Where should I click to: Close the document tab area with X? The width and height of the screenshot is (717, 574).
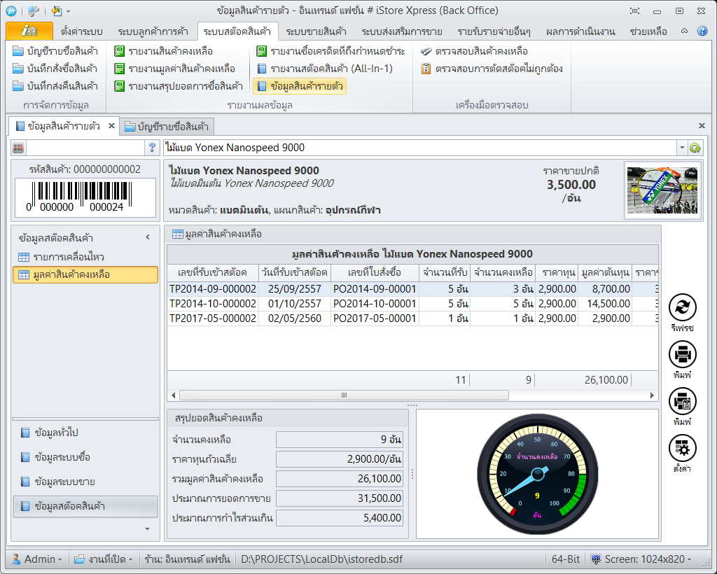(702, 126)
